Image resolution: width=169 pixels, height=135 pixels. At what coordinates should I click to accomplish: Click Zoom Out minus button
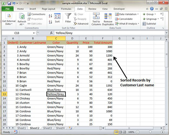pos(138,132)
